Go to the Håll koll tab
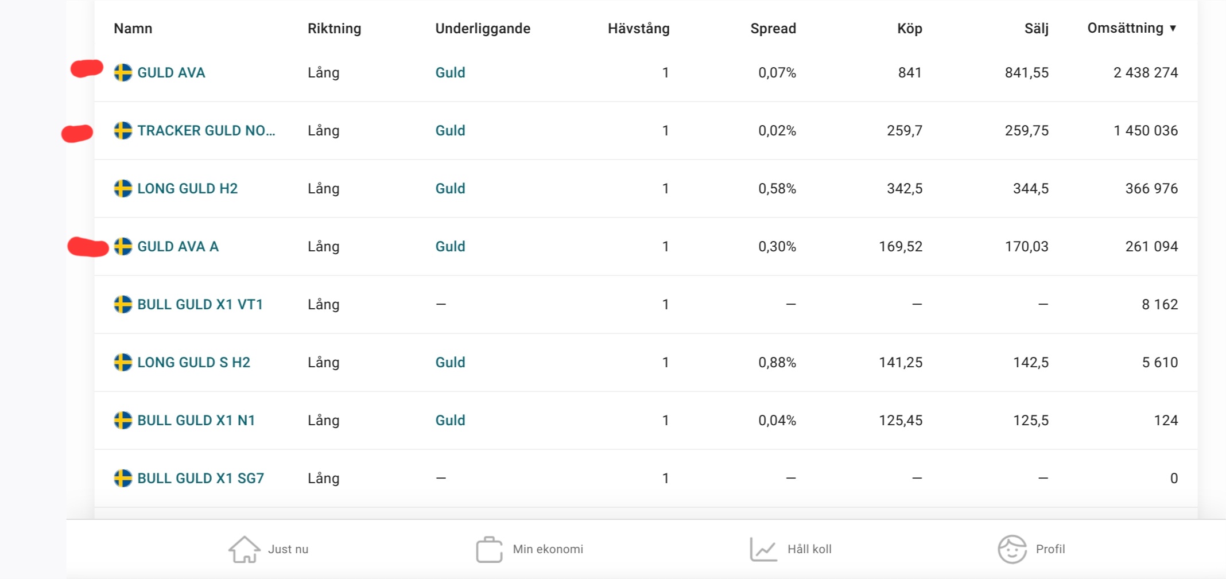The height and width of the screenshot is (579, 1226). [809, 549]
